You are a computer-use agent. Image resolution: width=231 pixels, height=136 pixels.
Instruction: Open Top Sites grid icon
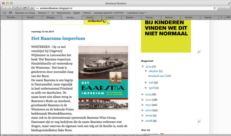coord(11,13)
